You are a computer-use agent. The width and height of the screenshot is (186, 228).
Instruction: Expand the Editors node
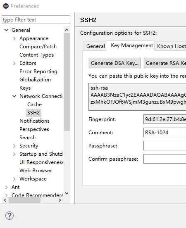[14, 63]
